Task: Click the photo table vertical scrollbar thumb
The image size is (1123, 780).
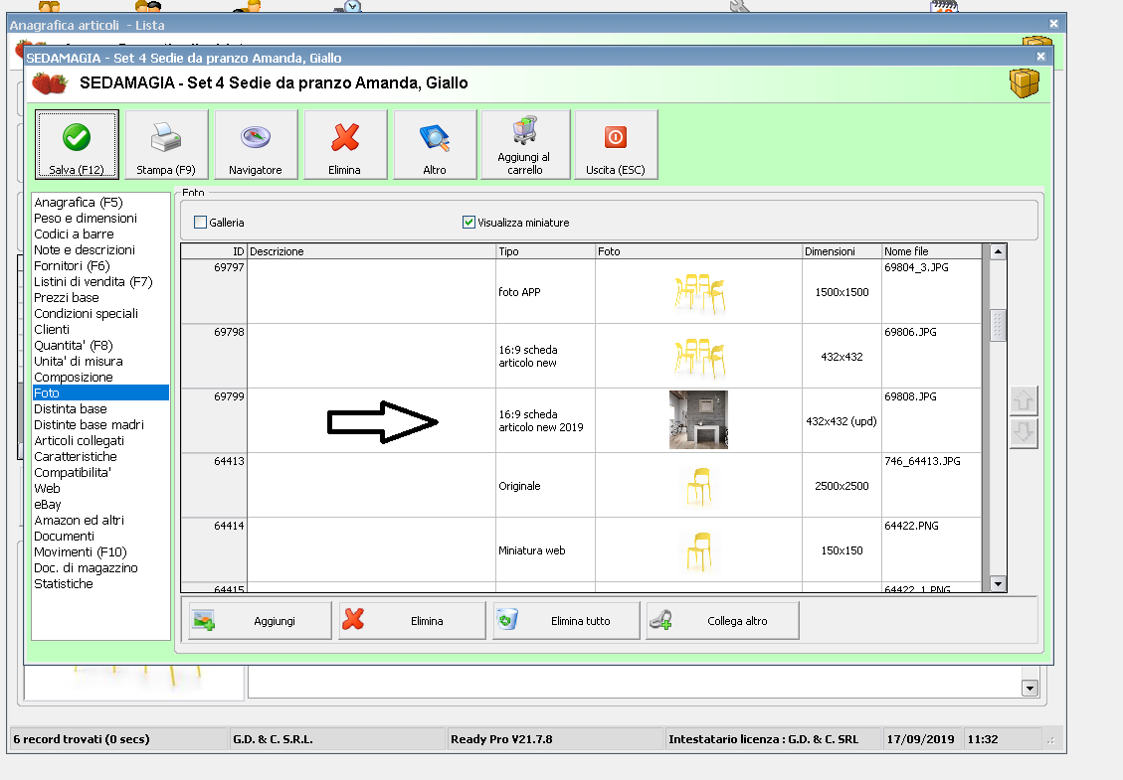Action: tap(998, 326)
